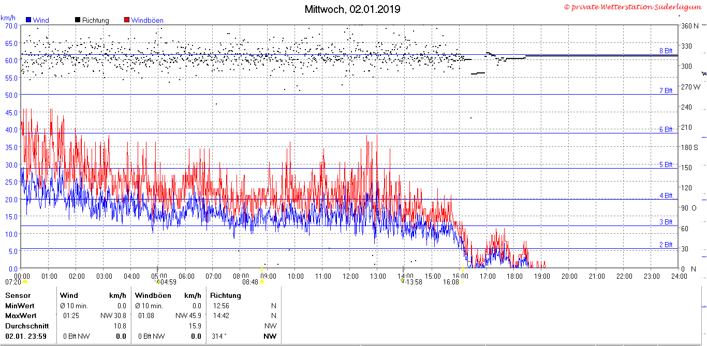Select the 8 Bft scale label

pyautogui.click(x=666, y=51)
